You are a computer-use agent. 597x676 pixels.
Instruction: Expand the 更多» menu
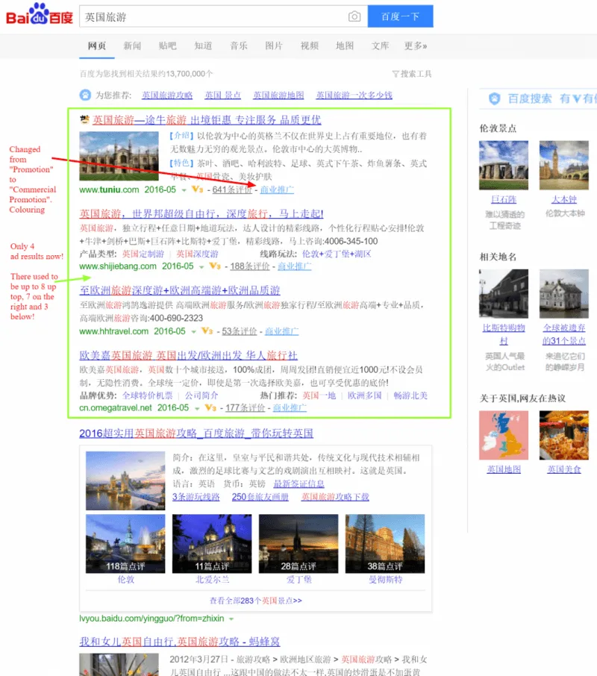[x=415, y=46]
